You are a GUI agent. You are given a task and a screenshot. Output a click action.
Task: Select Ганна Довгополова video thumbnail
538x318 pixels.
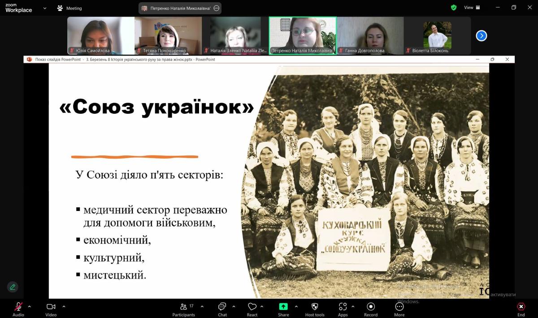370,36
